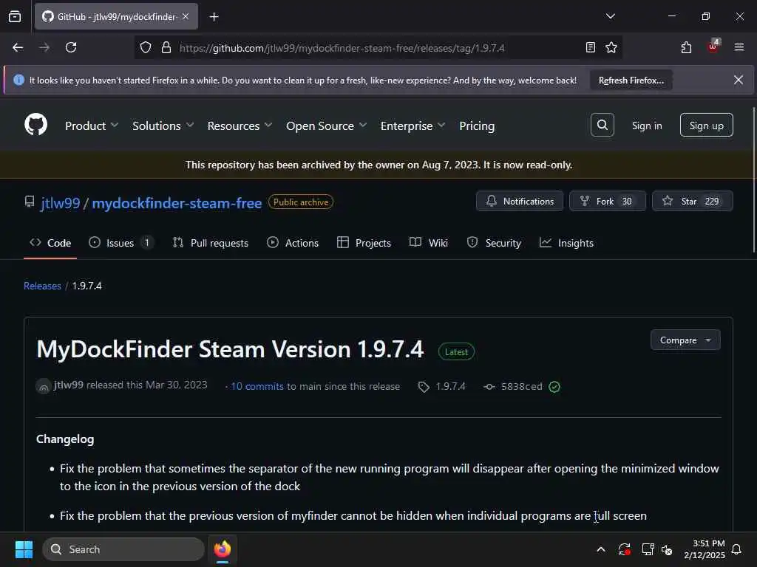This screenshot has width=757, height=567.
Task: Close the GitHub mydockfinder tab
Action: (186, 16)
